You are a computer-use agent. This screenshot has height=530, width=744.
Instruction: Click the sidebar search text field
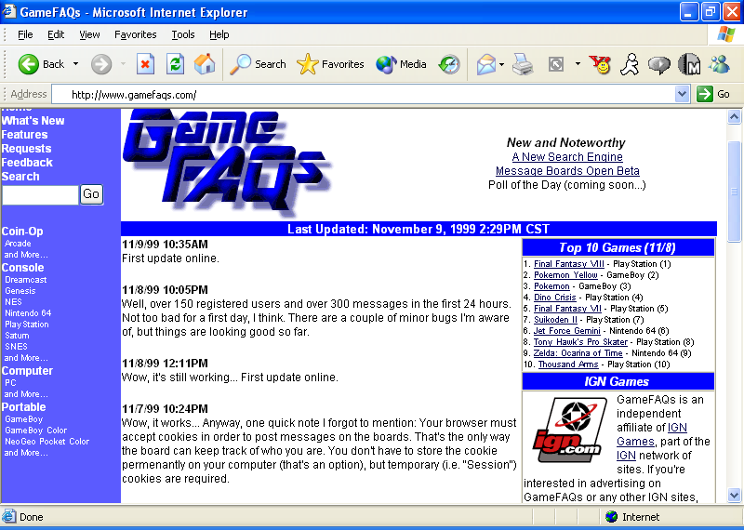point(40,195)
